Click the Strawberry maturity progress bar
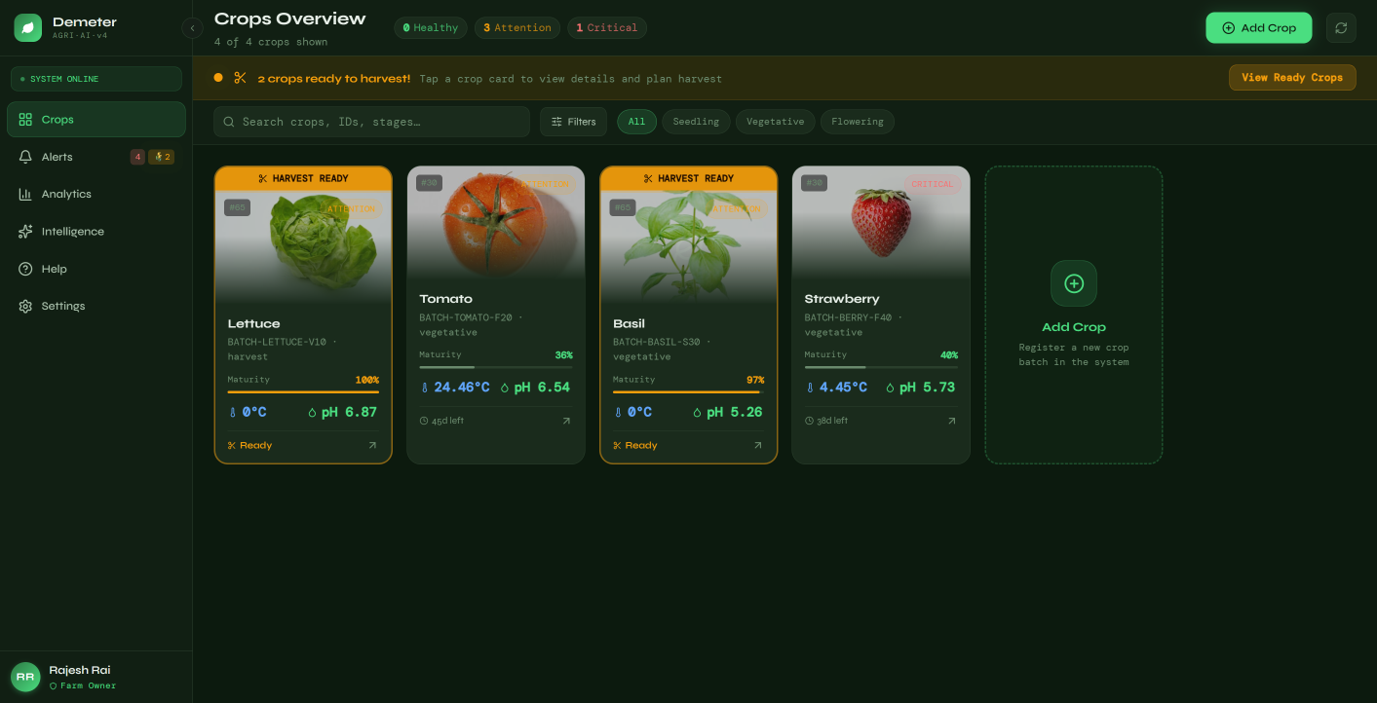This screenshot has width=1377, height=703. [881, 367]
